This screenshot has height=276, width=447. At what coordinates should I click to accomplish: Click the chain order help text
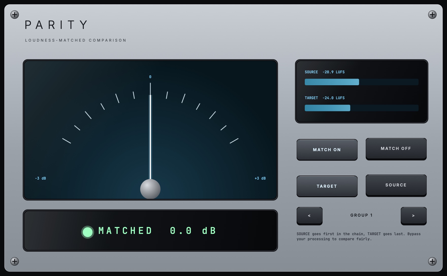coord(359,236)
